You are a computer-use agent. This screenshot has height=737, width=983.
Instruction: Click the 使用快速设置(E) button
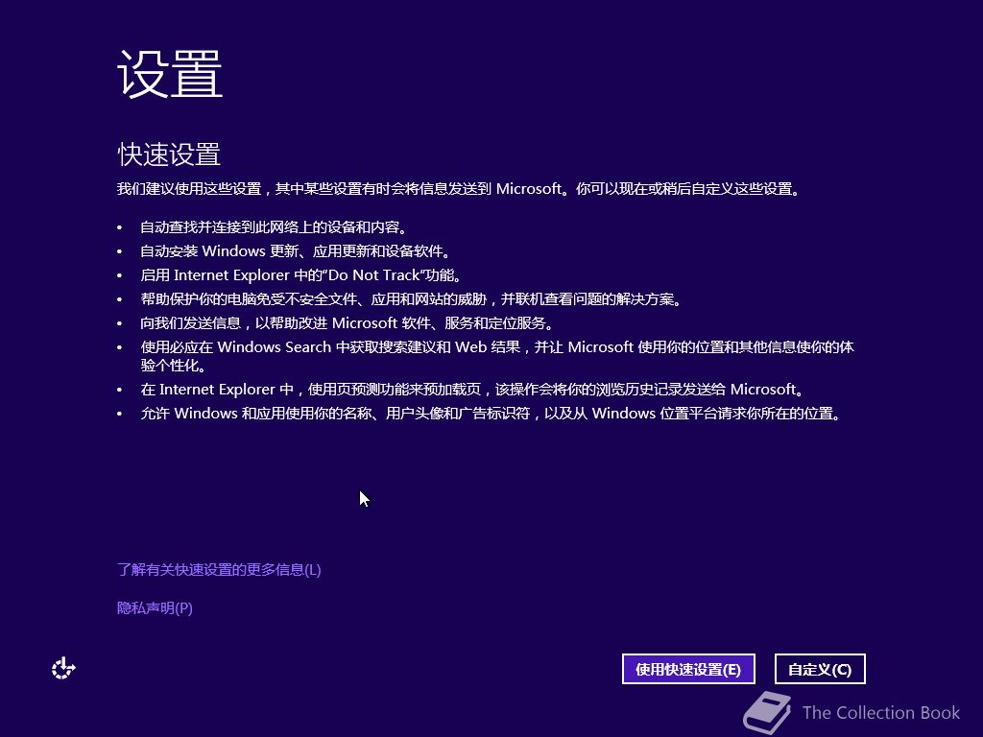[x=688, y=669]
